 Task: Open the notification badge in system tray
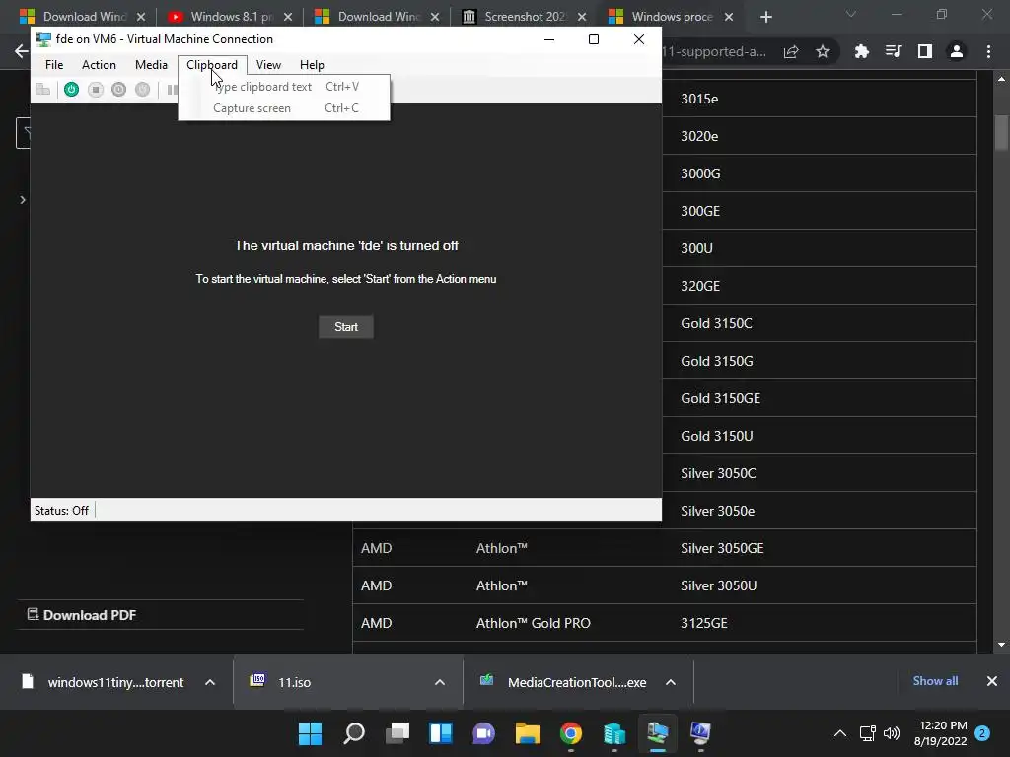[982, 733]
